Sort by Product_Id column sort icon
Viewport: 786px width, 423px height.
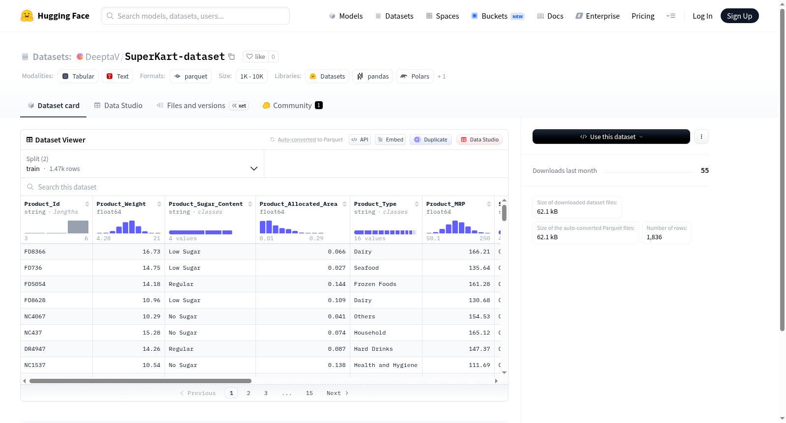87,204
